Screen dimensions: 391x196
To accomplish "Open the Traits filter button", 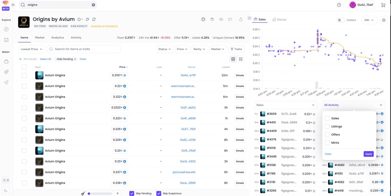I will point(236,49).
